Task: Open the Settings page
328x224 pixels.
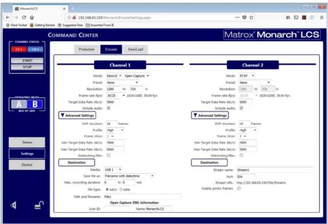Action: coord(27,154)
